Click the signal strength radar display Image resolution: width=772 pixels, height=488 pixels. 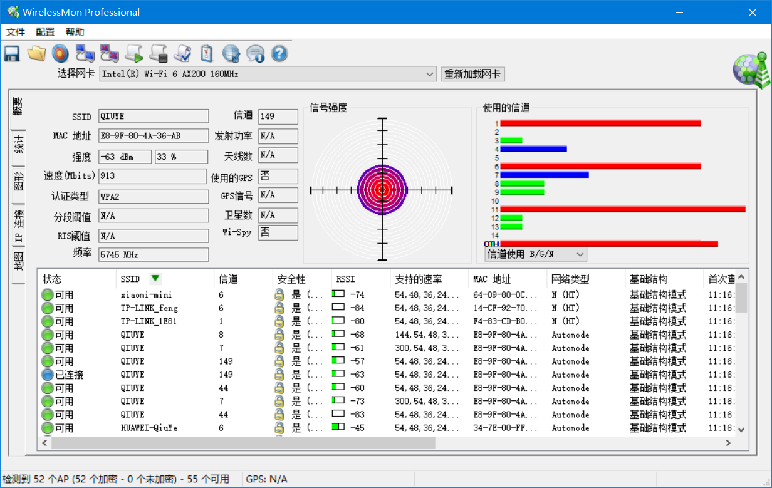[382, 189]
